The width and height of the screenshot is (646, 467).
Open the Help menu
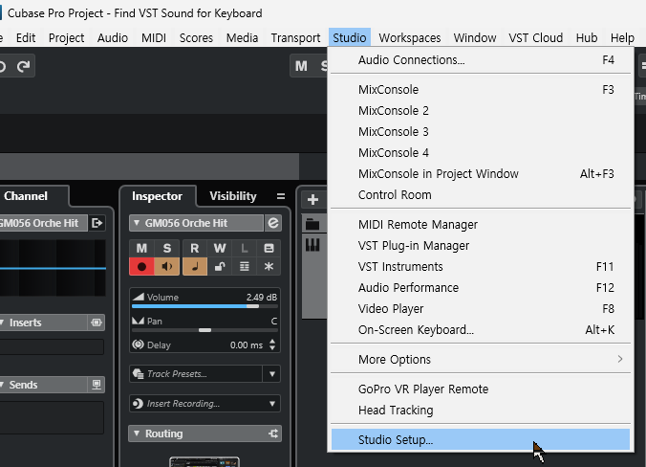pyautogui.click(x=622, y=37)
